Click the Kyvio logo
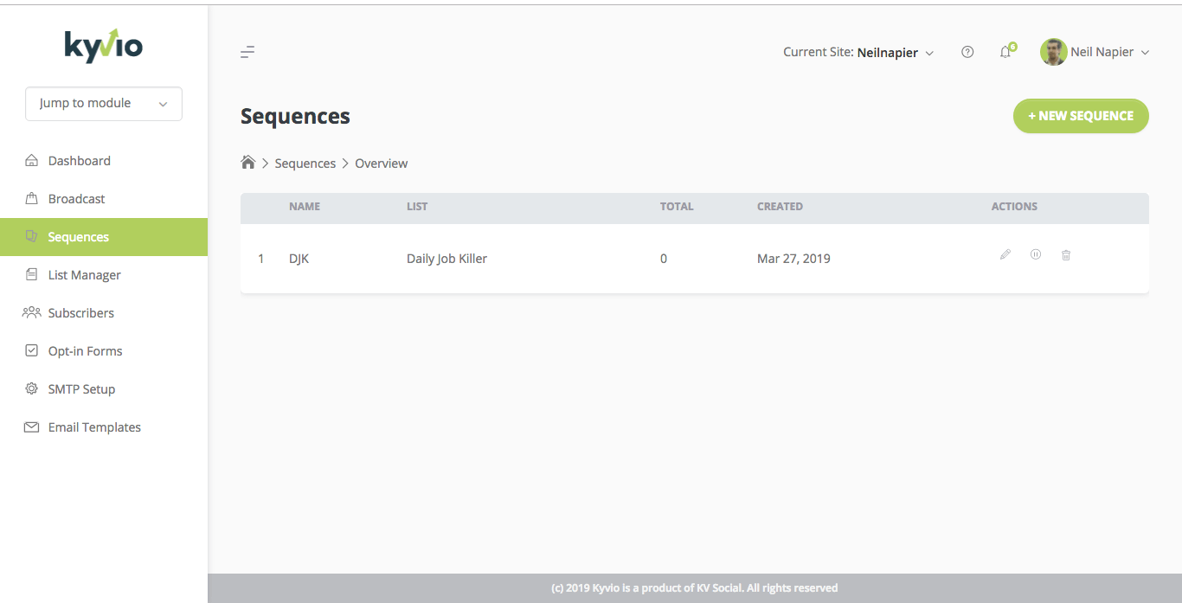This screenshot has height=603, width=1182. tap(104, 46)
